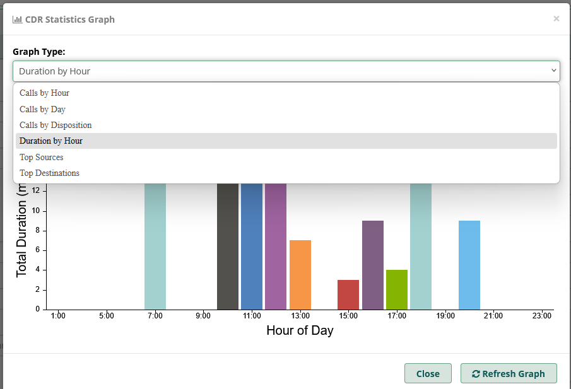Pick Duration by Hour in list
Image resolution: width=571 pixels, height=389 pixels.
coord(50,141)
